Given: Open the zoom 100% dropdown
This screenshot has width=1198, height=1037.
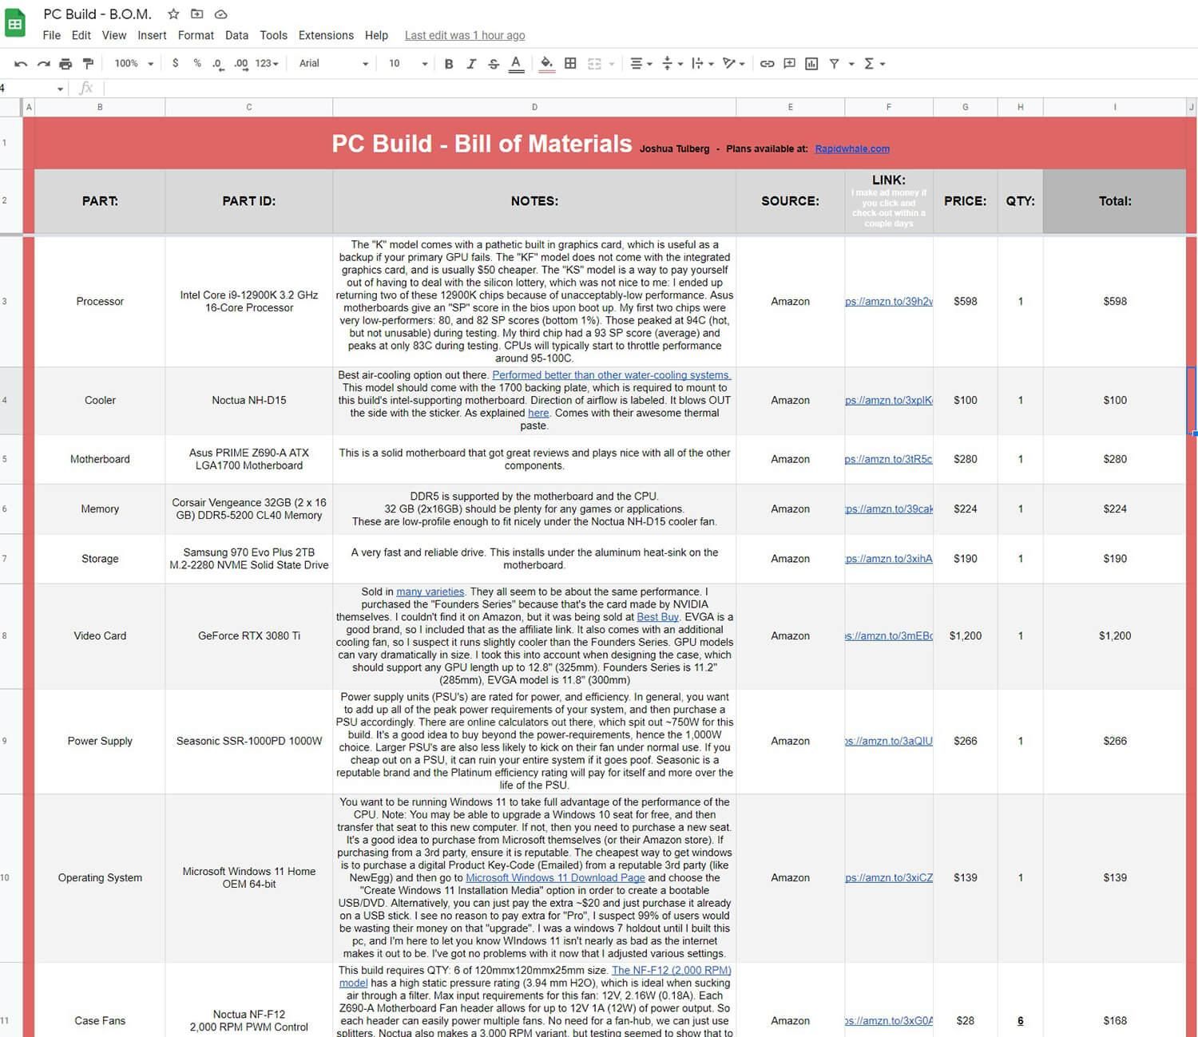Looking at the screenshot, I should [x=133, y=64].
